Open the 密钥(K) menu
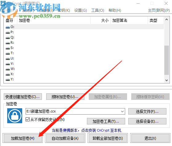The width and height of the screenshot is (172, 146). tap(64, 10)
